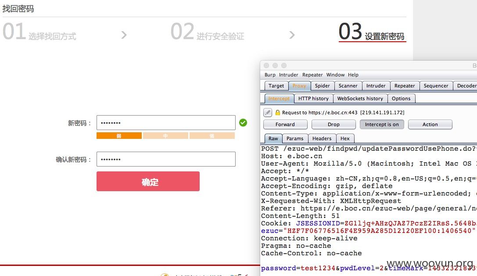Open the Window menu
This screenshot has height=276, width=477.
click(335, 75)
